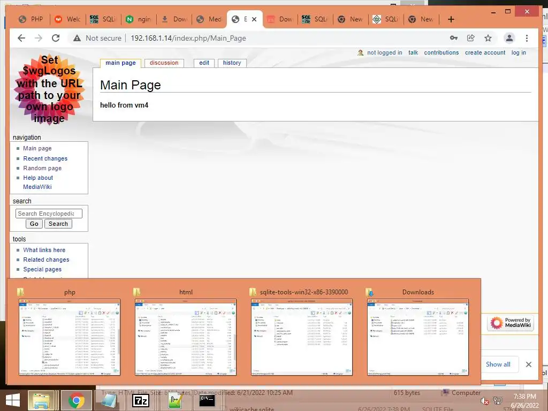Open What links here tool
The width and height of the screenshot is (548, 411).
[44, 250]
